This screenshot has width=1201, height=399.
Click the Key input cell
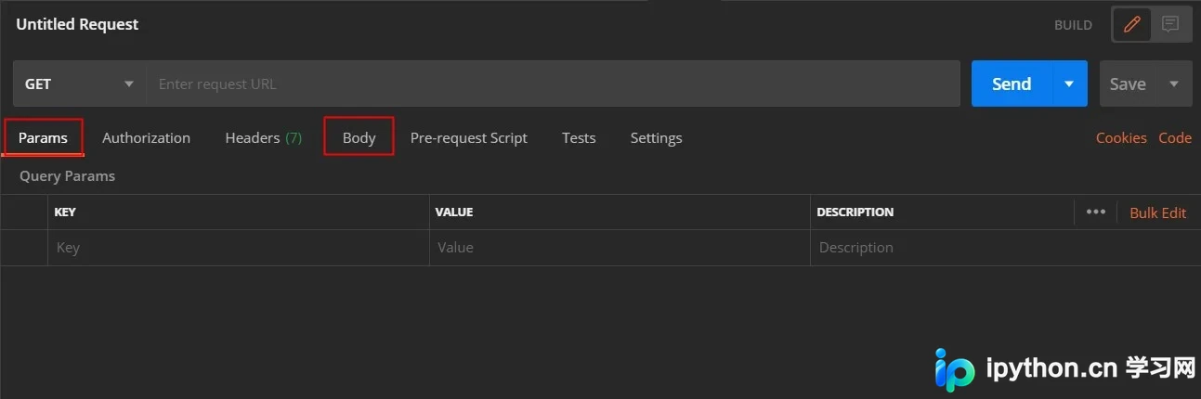coord(238,248)
